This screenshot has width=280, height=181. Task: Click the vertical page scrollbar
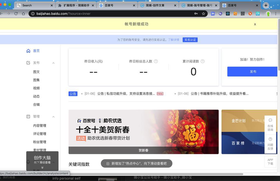279,45
